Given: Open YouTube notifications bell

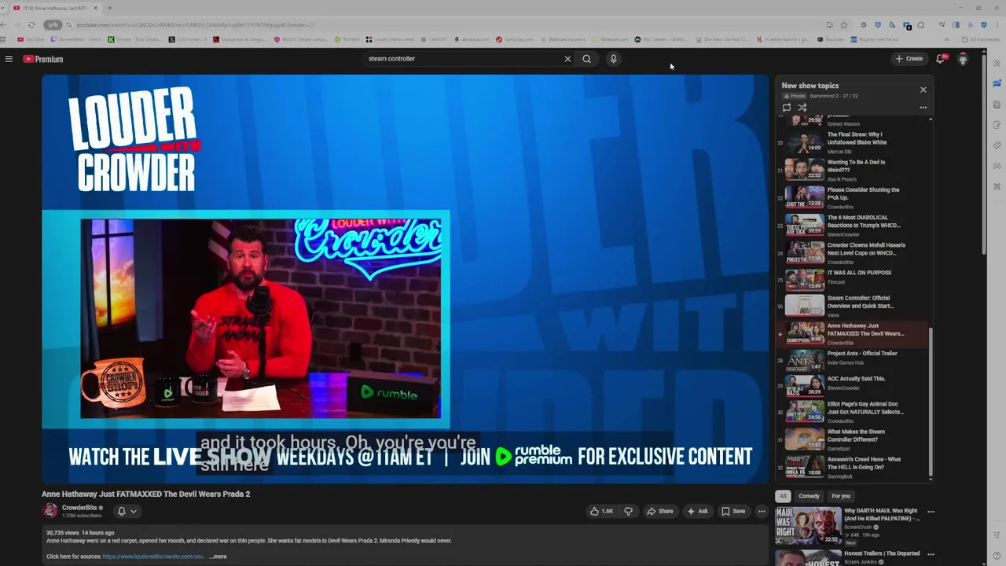Looking at the screenshot, I should (x=940, y=59).
